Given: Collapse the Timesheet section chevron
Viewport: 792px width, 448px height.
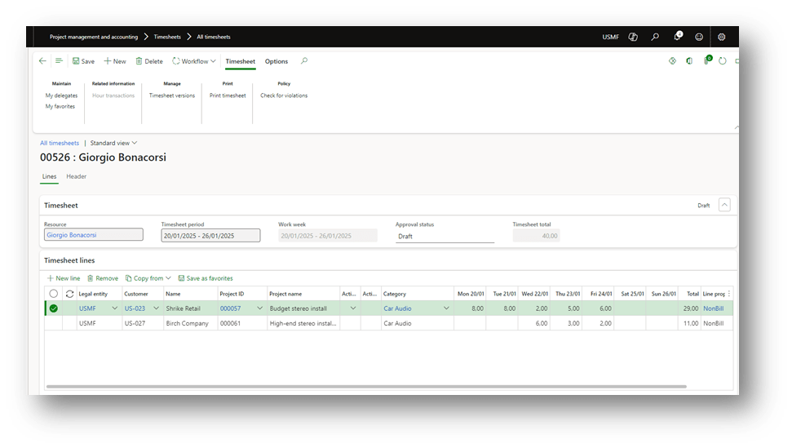Looking at the screenshot, I should click(x=724, y=206).
